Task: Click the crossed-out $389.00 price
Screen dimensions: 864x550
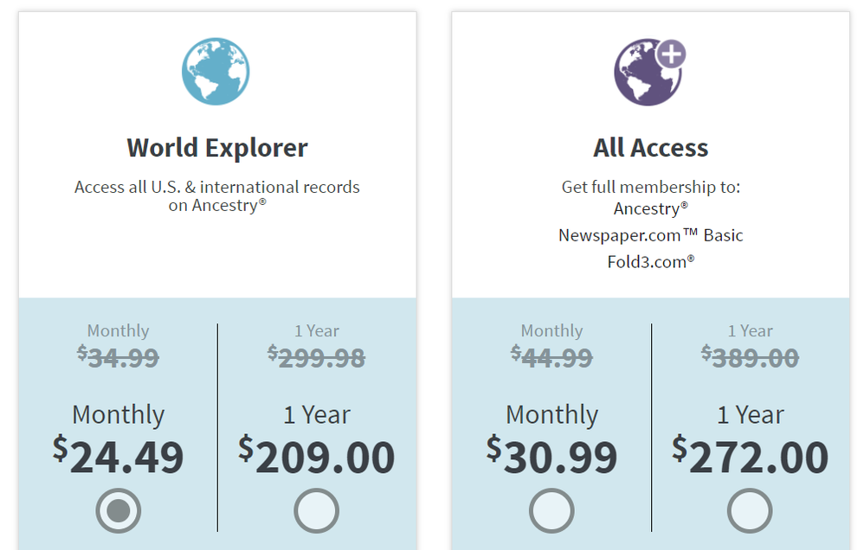Action: coord(751,356)
